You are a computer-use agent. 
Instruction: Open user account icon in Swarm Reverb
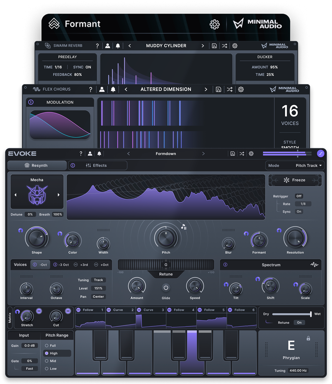pyautogui.click(x=108, y=46)
